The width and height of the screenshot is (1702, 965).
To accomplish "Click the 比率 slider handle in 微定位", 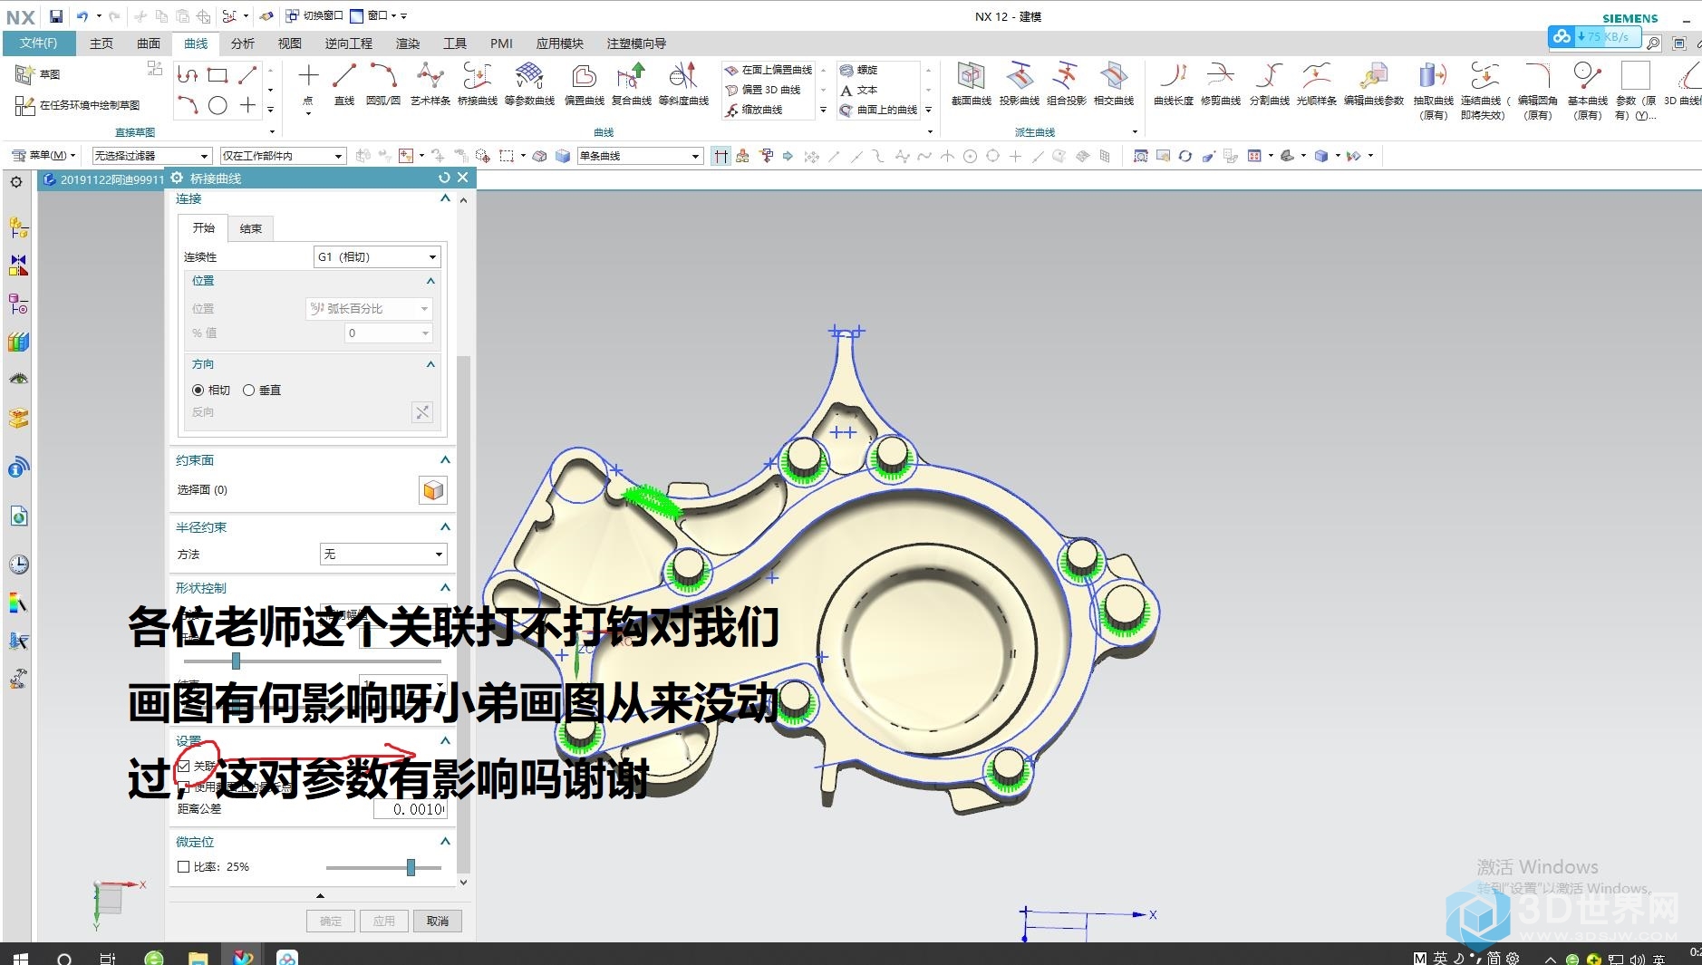I will (411, 868).
